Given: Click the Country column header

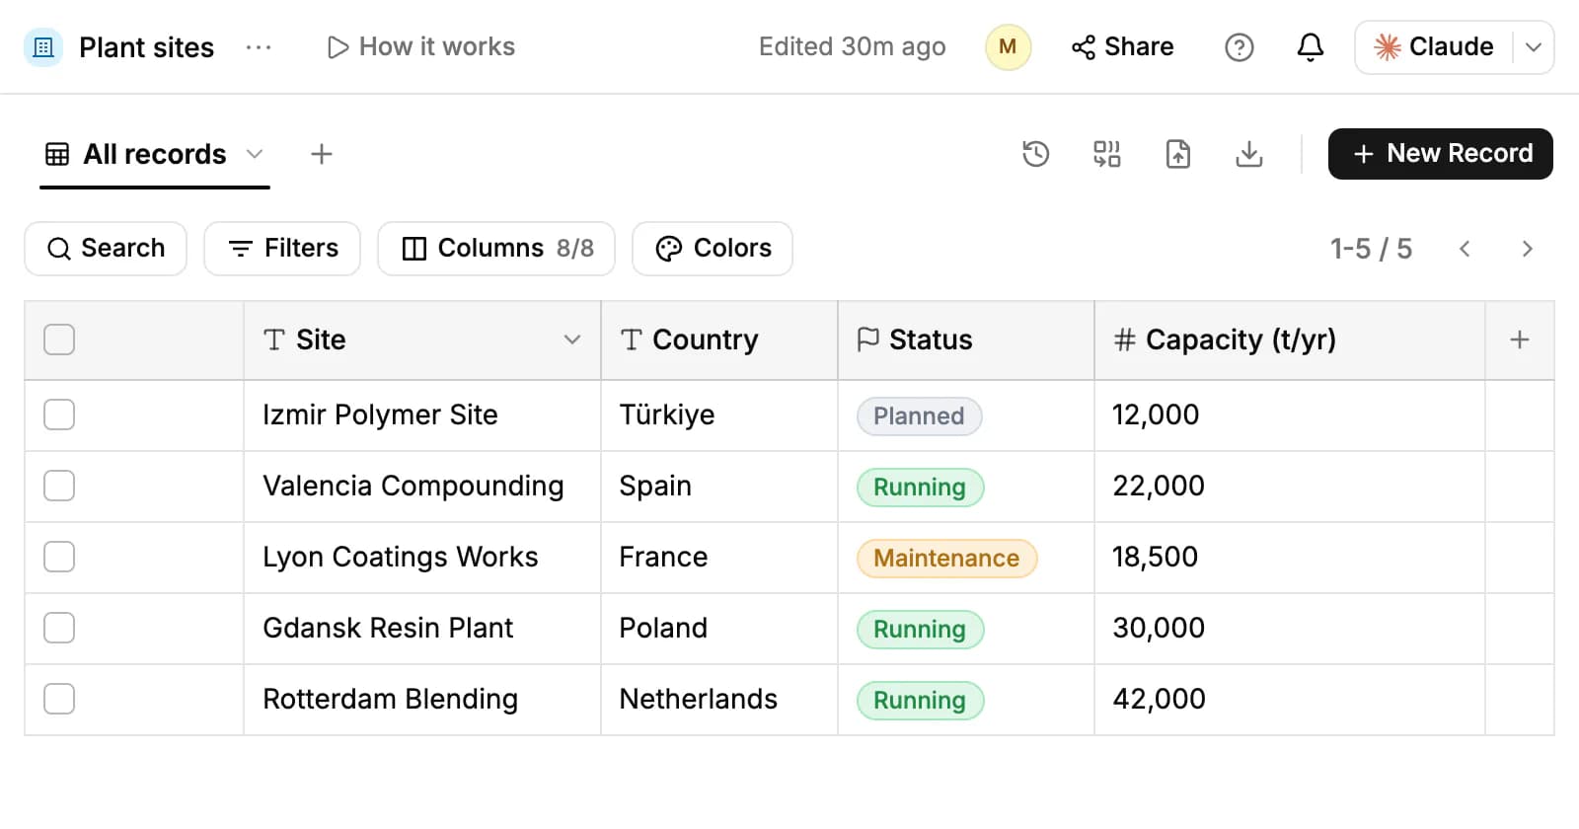Looking at the screenshot, I should point(719,339).
